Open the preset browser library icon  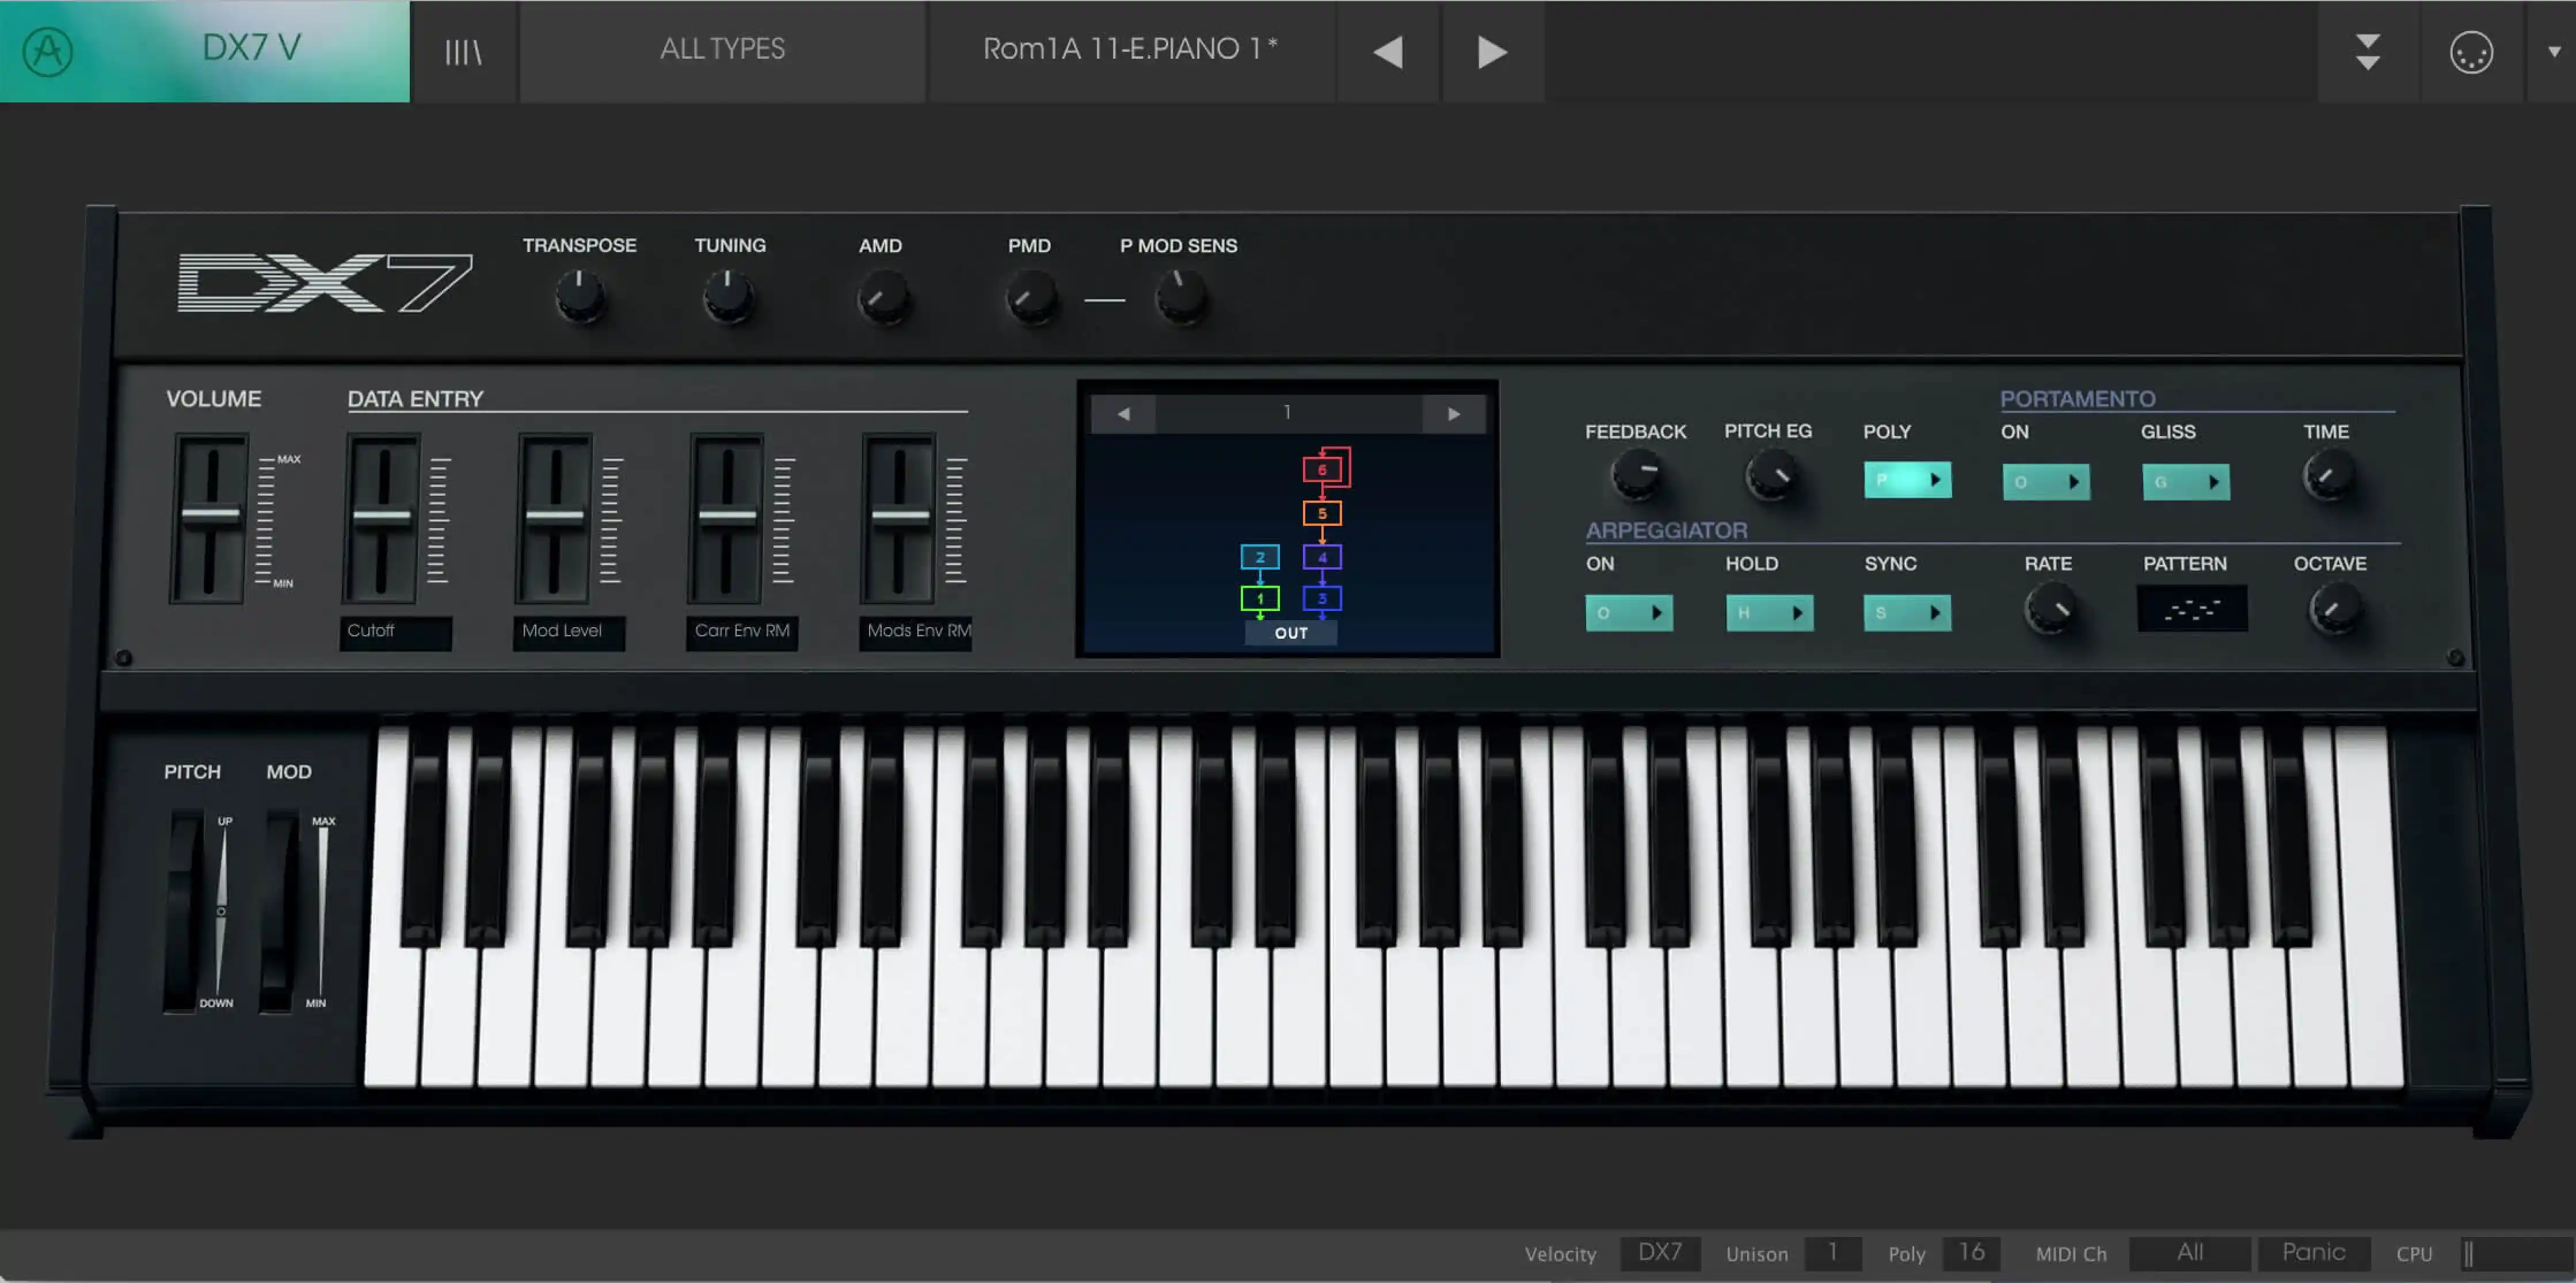pyautogui.click(x=463, y=52)
